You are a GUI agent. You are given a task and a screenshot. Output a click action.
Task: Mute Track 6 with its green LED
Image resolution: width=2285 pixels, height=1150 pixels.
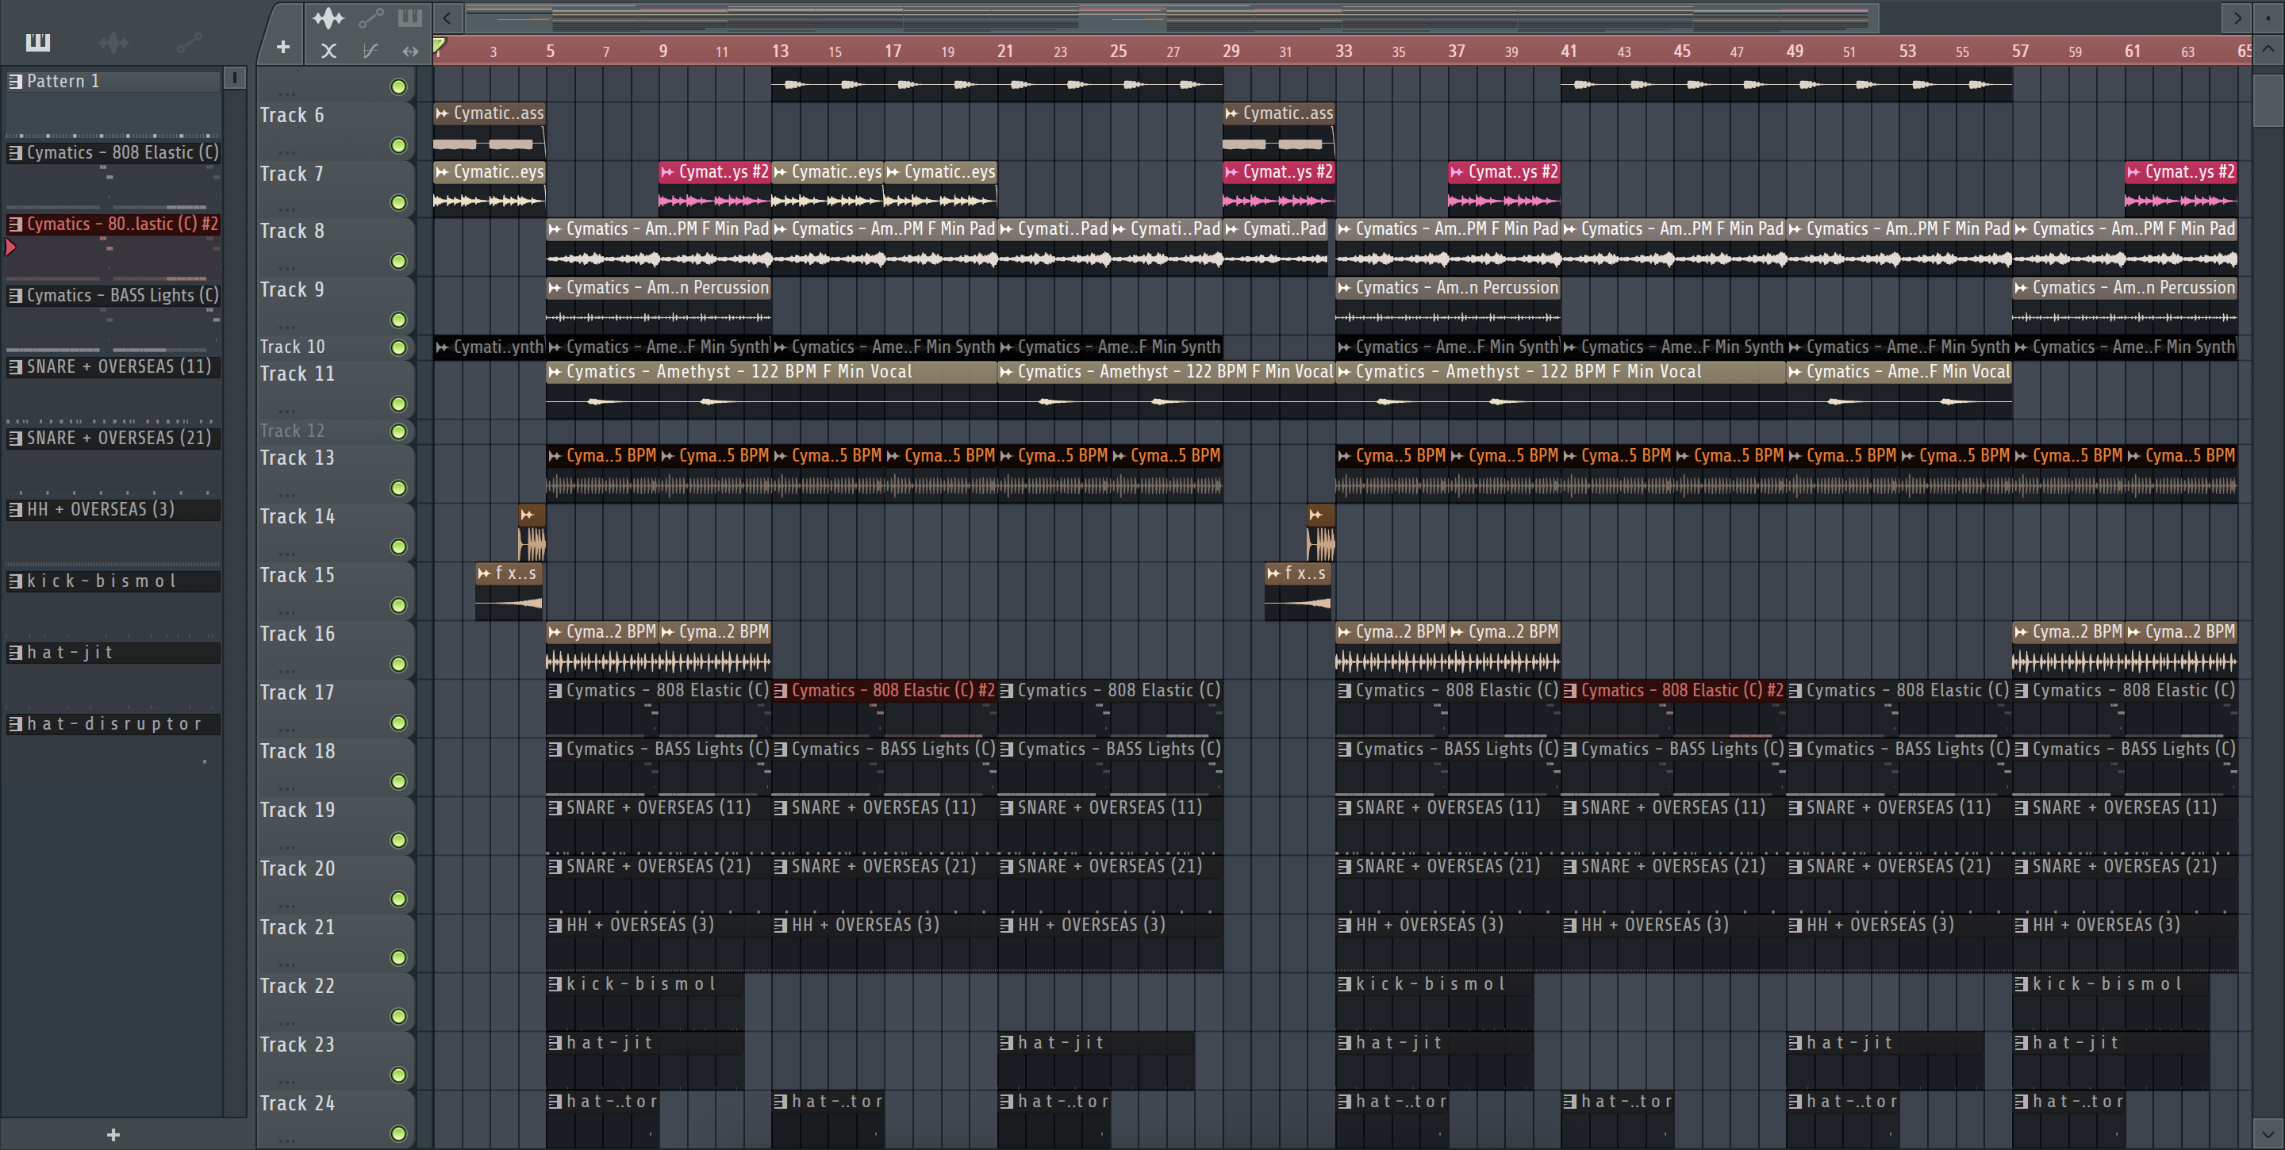[x=398, y=145]
